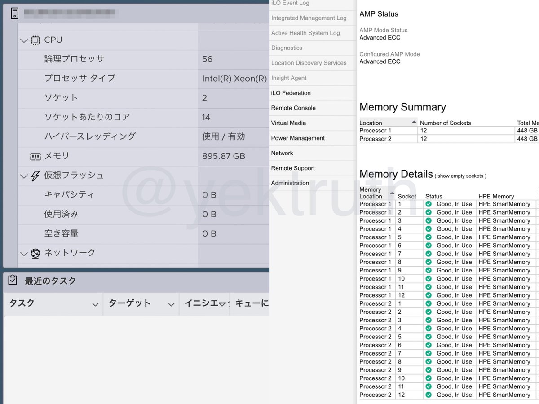Click green status icon for Processor 2 socket 6
This screenshot has width=539, height=404.
coord(429,345)
